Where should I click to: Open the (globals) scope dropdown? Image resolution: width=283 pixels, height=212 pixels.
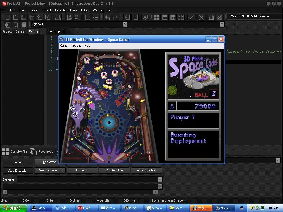point(125,24)
